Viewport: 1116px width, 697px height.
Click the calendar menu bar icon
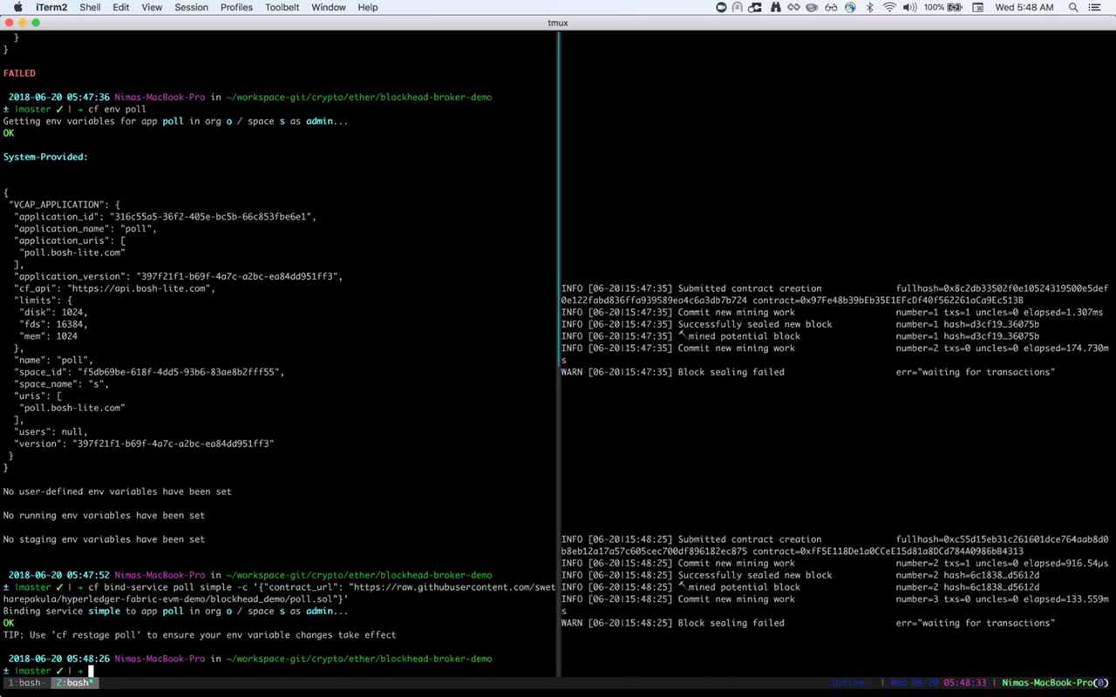[x=977, y=7]
